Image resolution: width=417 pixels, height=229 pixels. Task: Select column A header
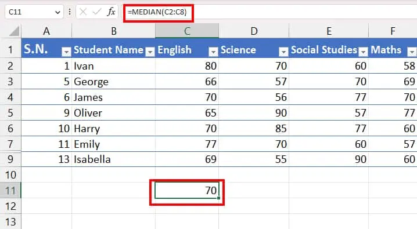[x=46, y=31]
